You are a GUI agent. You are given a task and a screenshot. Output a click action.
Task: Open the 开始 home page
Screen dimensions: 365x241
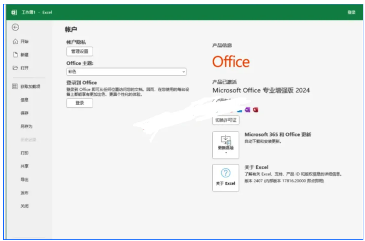pyautogui.click(x=21, y=41)
